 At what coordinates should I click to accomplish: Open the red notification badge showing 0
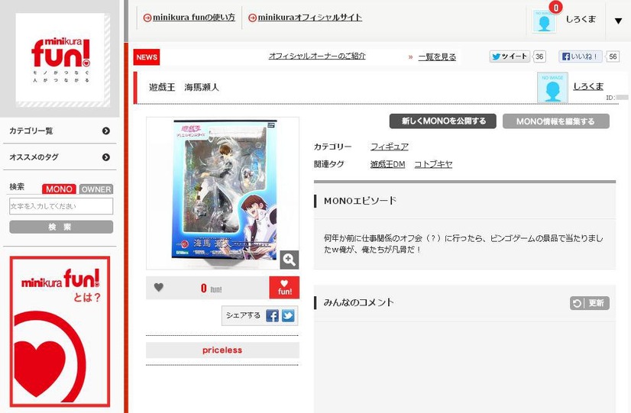(555, 7)
